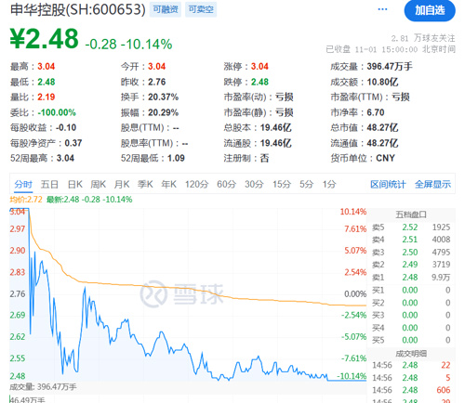Click the 可融资 tag
This screenshot has height=403, width=465.
point(166,9)
